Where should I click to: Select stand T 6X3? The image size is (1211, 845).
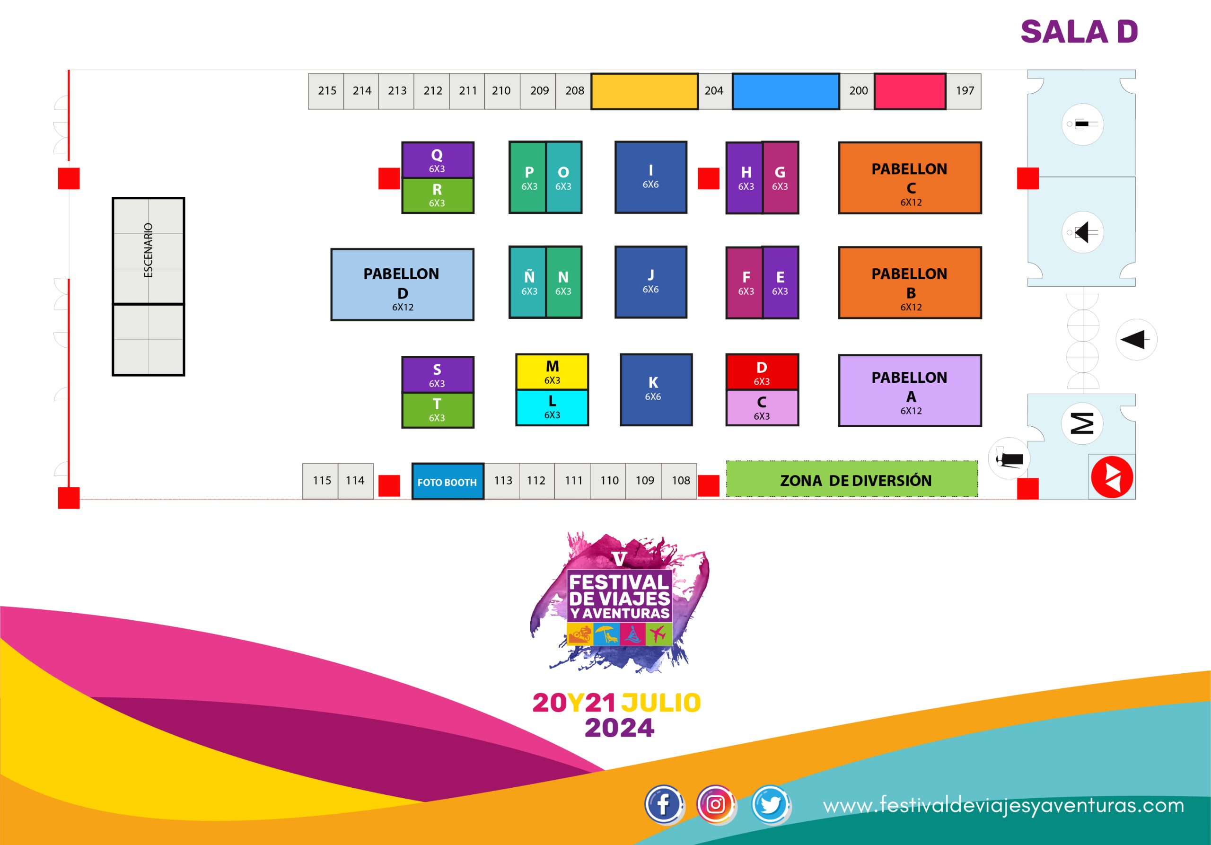[438, 410]
